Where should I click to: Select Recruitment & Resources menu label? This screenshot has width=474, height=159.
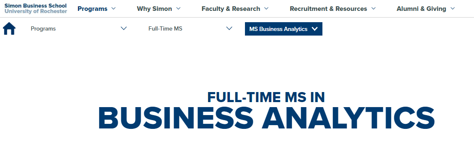pyautogui.click(x=328, y=9)
